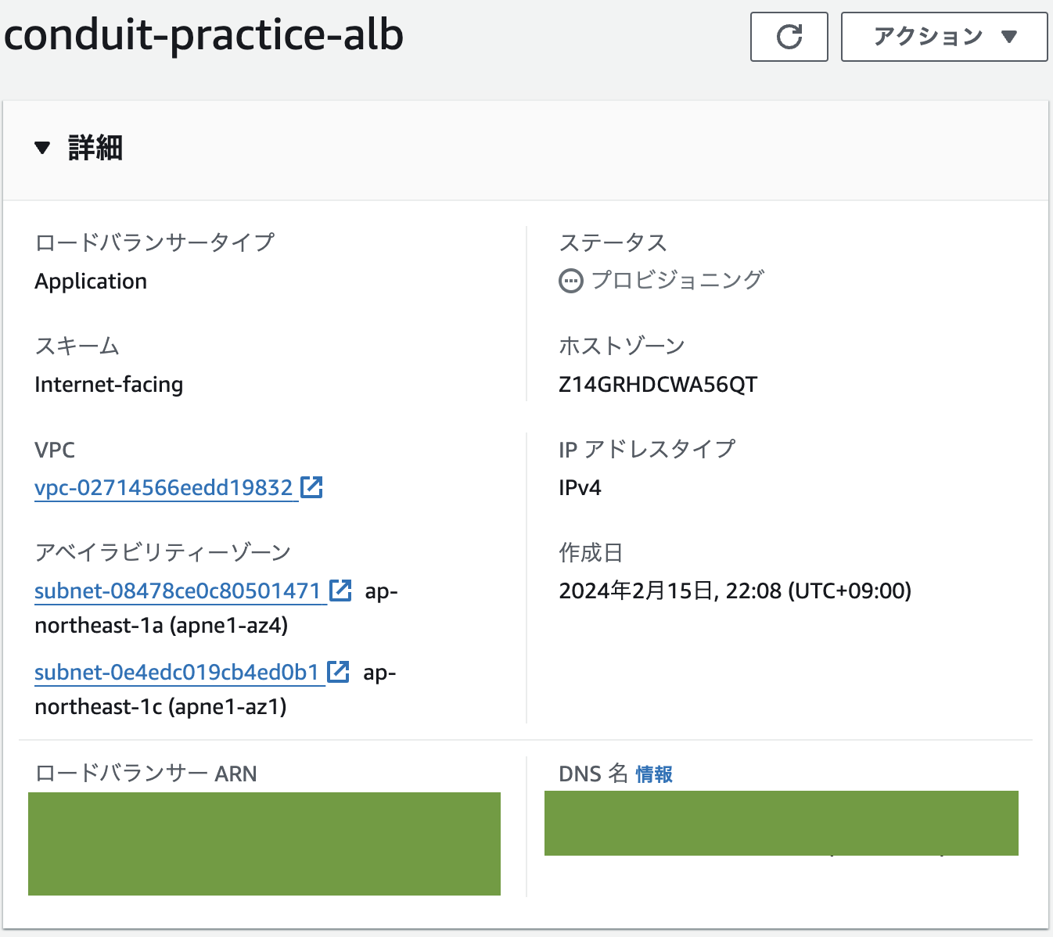Select the Internet-facing scheme text
Viewport: 1053px width, 937px height.
pos(108,384)
